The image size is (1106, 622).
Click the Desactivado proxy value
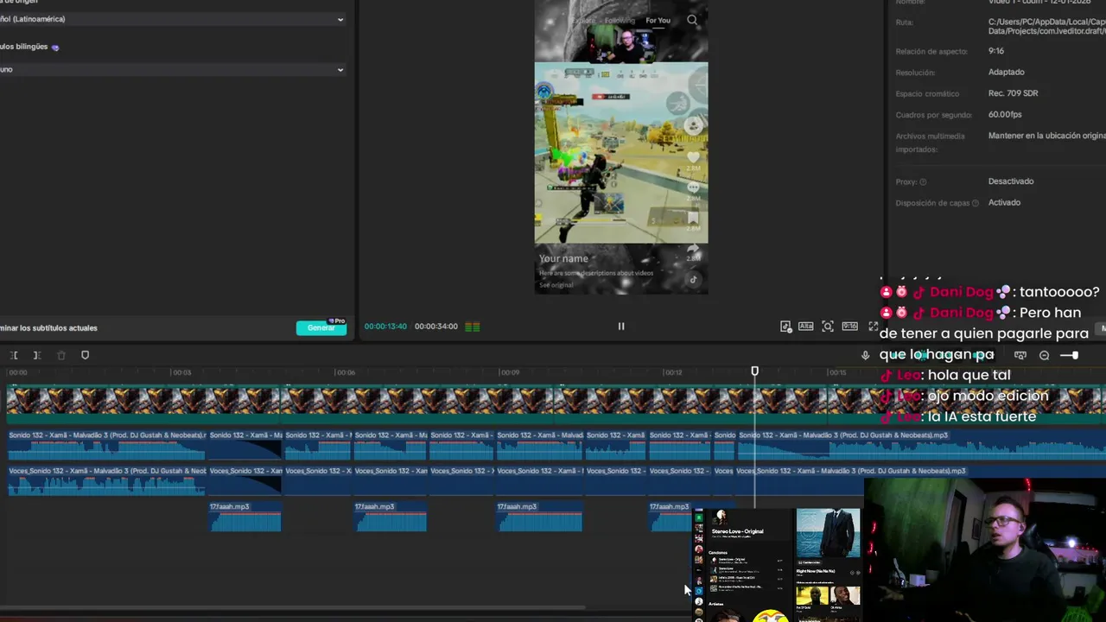tap(1011, 181)
